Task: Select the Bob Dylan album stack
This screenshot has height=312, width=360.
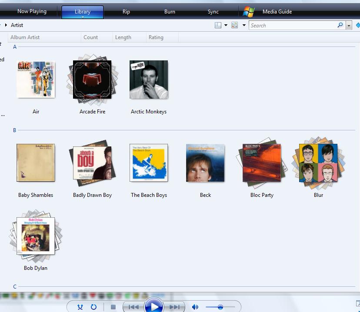Action: [36, 236]
